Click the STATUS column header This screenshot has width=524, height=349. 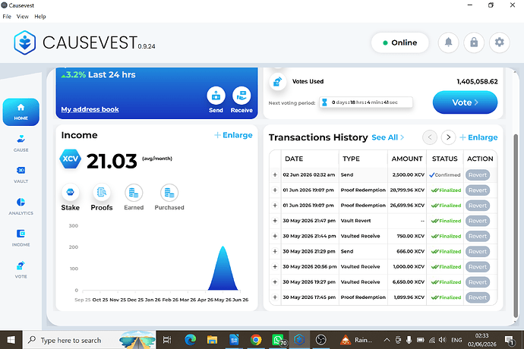coord(444,159)
